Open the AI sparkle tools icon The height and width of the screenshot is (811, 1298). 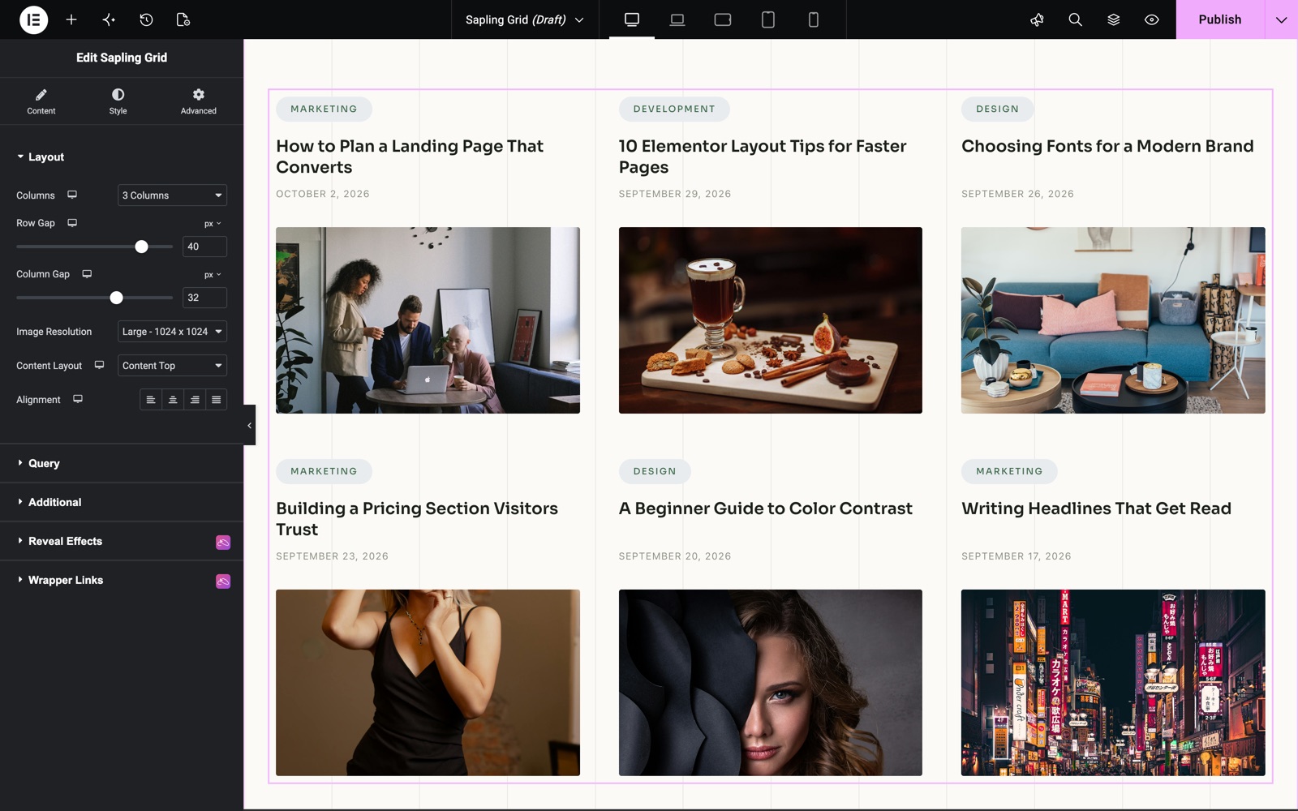tap(109, 19)
